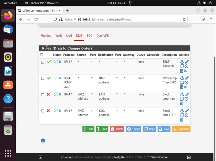
Task: Click the Toggle button
Action: click(134, 129)
